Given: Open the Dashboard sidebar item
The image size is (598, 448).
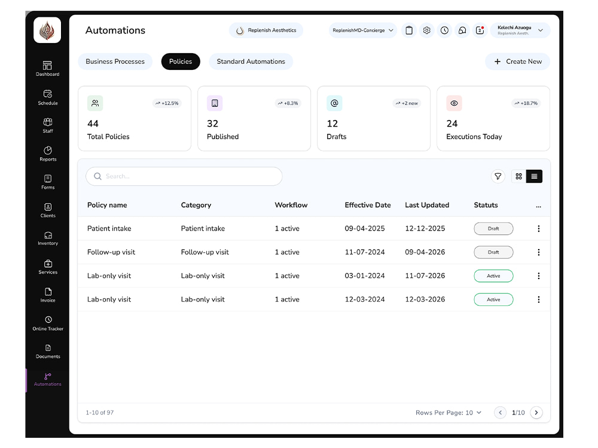Looking at the screenshot, I should 48,69.
